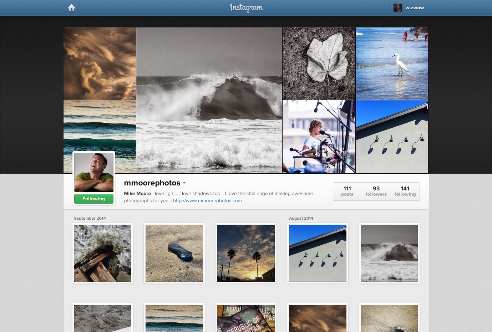
Task: Open the teal waves second-row thumbnail
Action: click(174, 318)
